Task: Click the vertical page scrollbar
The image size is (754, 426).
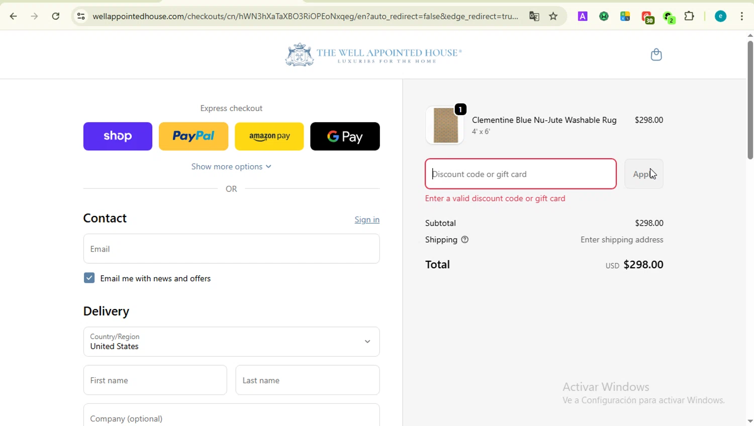Action: coord(750,100)
